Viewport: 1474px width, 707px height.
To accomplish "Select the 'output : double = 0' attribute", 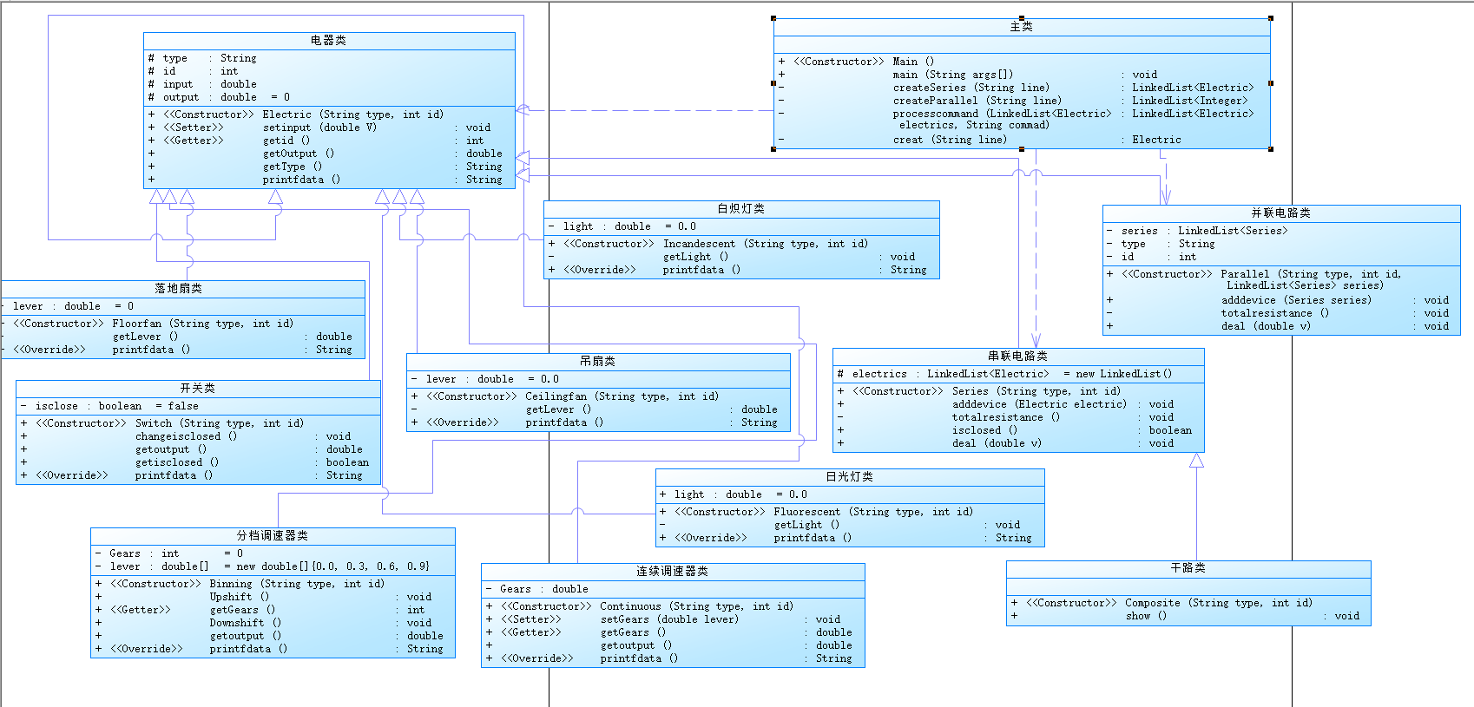I will click(x=219, y=97).
